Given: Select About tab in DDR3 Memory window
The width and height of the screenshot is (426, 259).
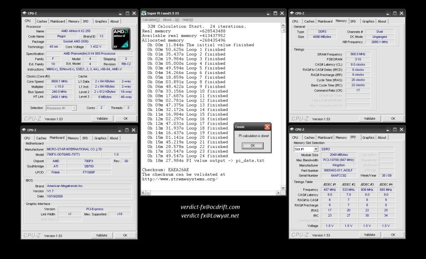Looking at the screenshot, I should (382, 21).
